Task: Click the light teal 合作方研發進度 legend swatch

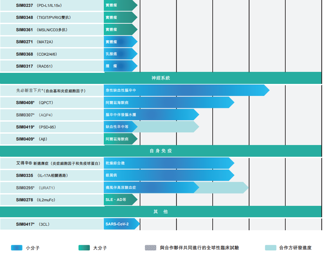Action: pos(271,248)
